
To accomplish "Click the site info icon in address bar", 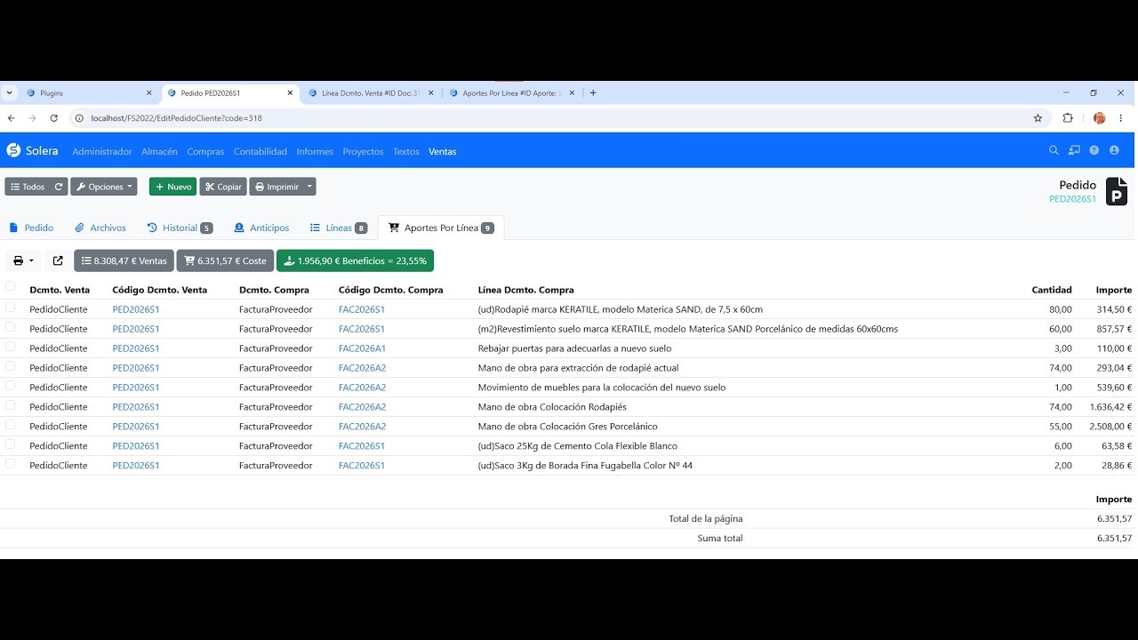I will click(79, 118).
